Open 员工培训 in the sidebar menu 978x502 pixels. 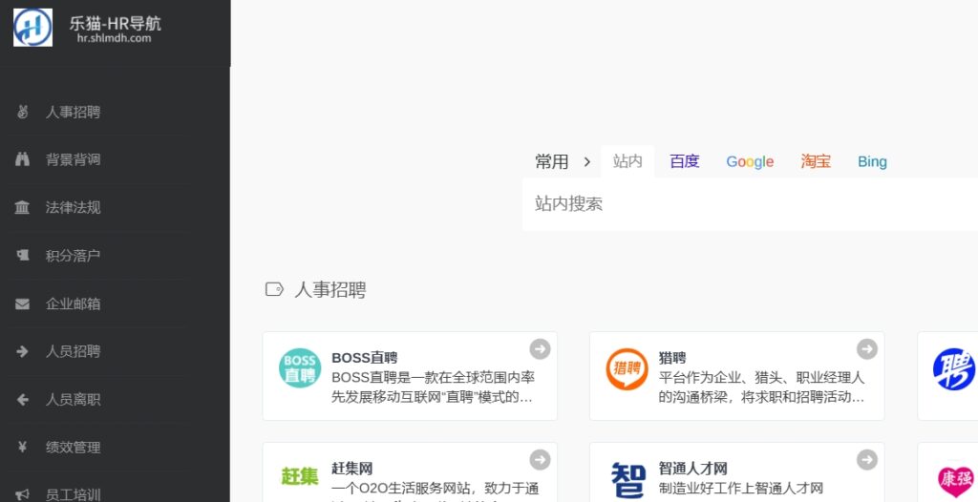(x=73, y=494)
